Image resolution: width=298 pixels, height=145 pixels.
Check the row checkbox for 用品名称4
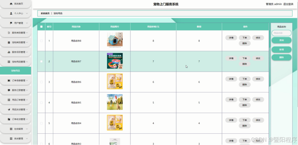tap(42, 123)
